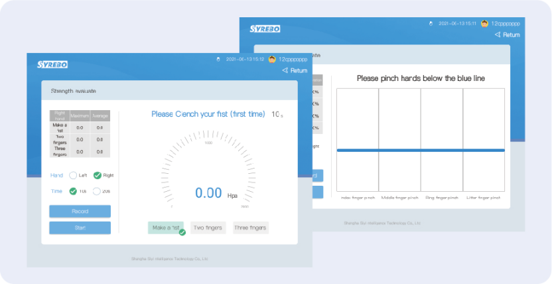Click the blue threshold line in pinch chart
552x284 pixels.
click(421, 150)
